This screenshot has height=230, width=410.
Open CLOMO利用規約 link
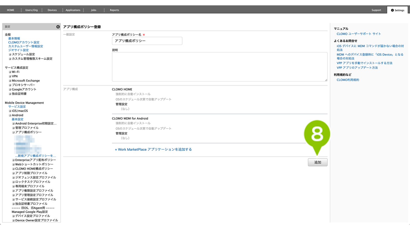pyautogui.click(x=348, y=80)
